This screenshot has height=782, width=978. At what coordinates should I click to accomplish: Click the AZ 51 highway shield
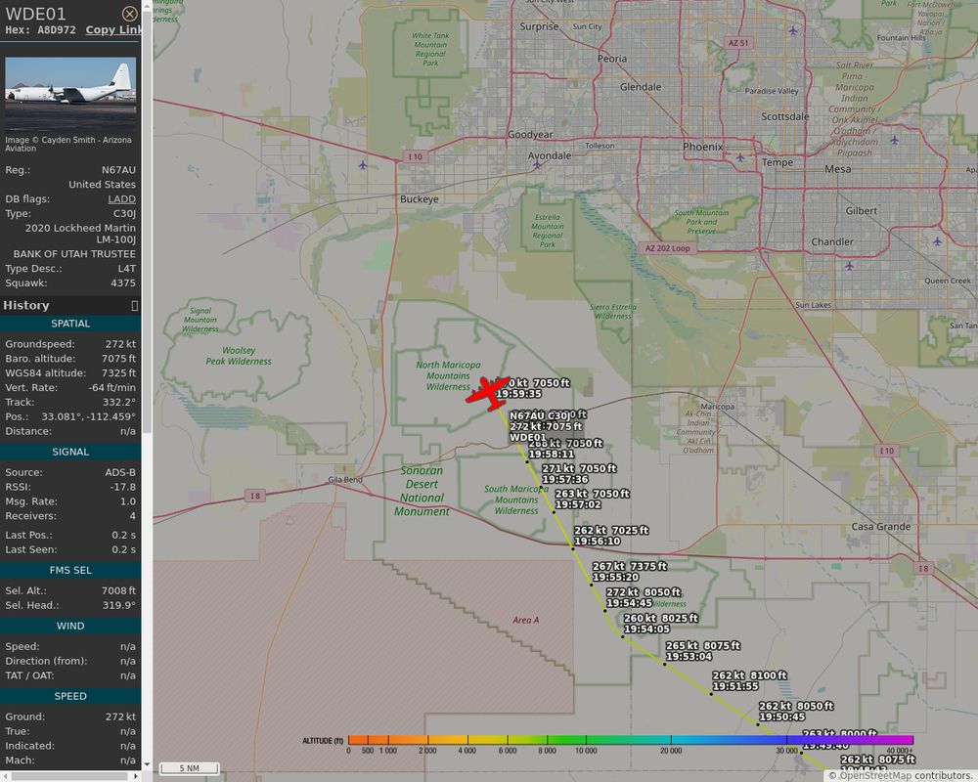click(x=738, y=43)
